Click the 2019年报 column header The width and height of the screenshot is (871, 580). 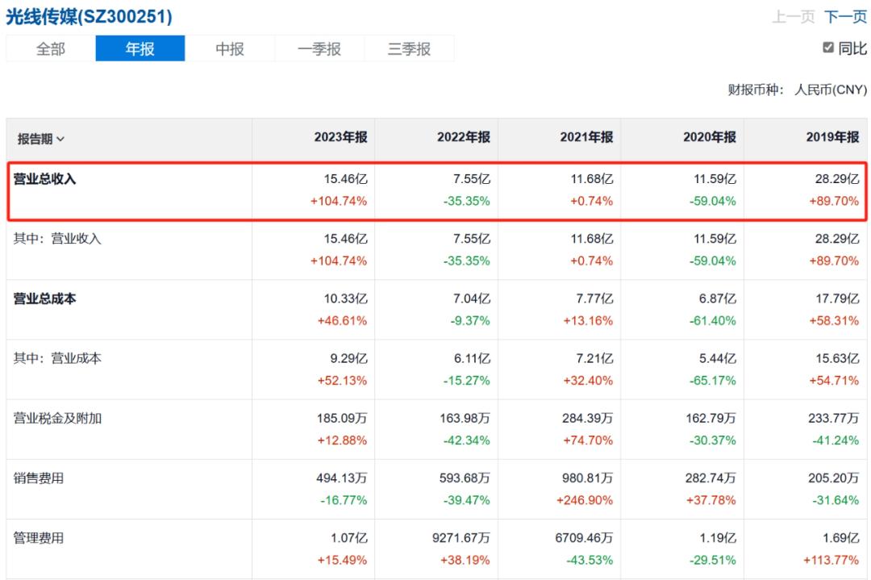click(832, 138)
